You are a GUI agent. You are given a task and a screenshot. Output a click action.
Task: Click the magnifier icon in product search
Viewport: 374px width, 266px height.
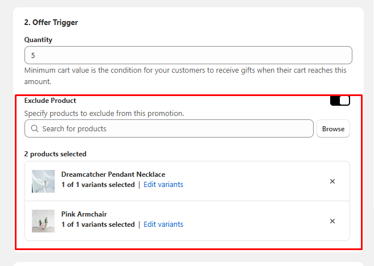[35, 128]
